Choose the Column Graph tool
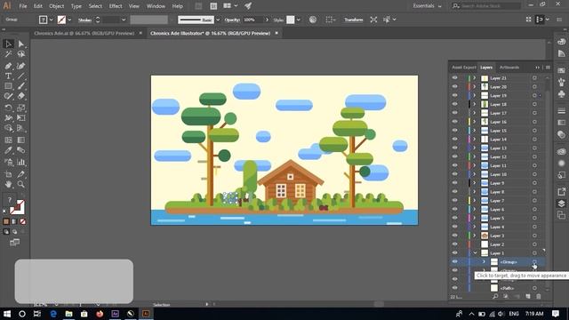This screenshot has width=569, height=320. click(x=21, y=162)
